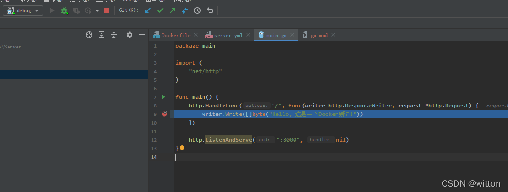Close the main.go tab
508x192 pixels.
coord(292,35)
